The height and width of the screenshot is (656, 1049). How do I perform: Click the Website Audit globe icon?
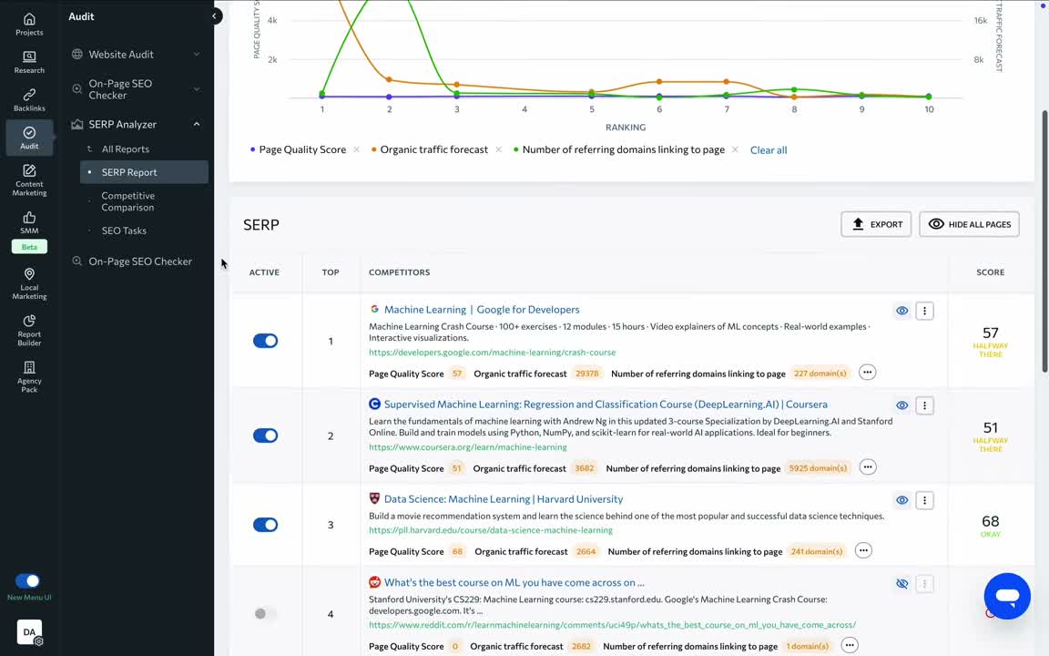[x=76, y=55]
